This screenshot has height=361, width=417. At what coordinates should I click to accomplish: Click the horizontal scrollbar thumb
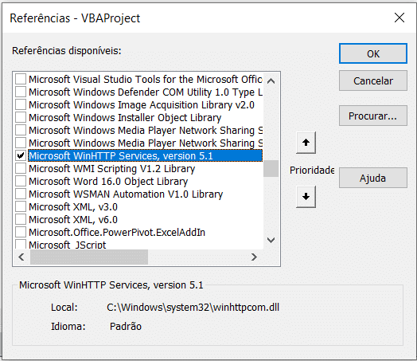(89, 257)
